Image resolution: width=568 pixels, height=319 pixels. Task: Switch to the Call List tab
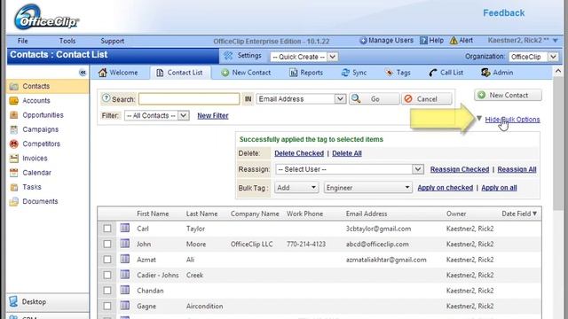[x=446, y=73]
